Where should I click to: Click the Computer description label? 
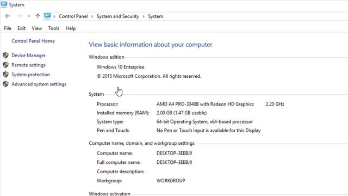pyautogui.click(x=121, y=171)
